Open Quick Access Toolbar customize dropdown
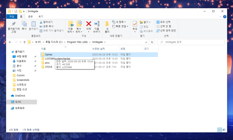Screen dimensions: 233x140 click(x=24, y=11)
